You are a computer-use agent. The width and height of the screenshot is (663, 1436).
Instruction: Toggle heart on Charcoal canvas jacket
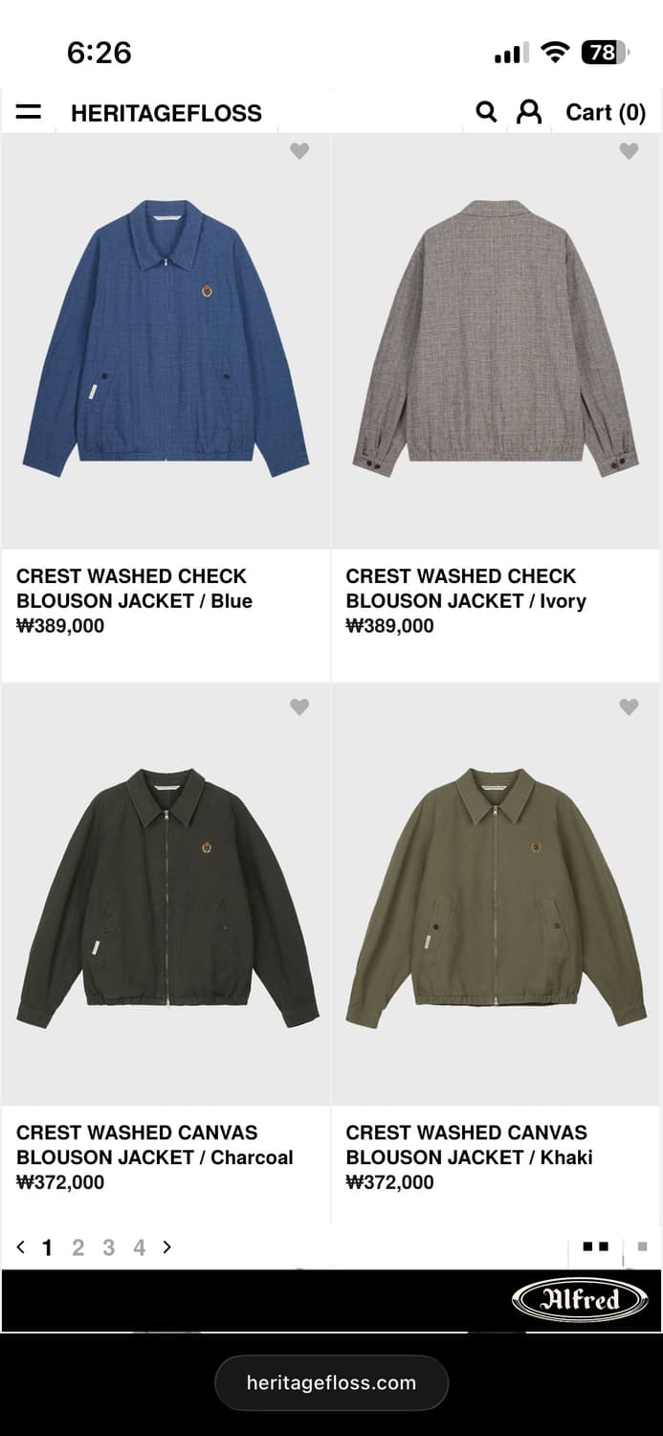click(299, 707)
